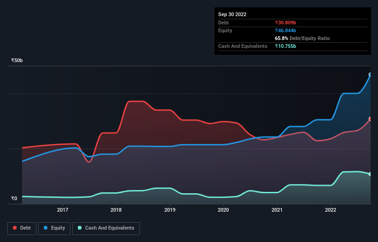Click the Sep 30 2022 tooltip date

[232, 14]
